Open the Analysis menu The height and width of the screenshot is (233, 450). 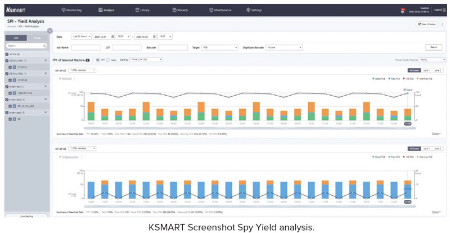106,10
